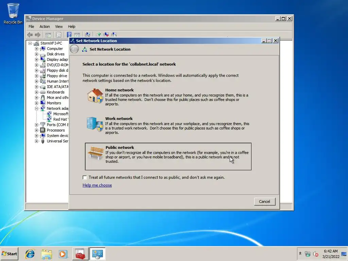Image resolution: width=348 pixels, height=261 pixels.
Task: Select IDE ATA/ATAPI controllers tree item
Action: 57,87
